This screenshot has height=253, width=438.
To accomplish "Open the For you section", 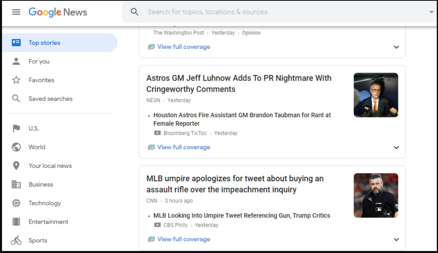I will tap(39, 61).
